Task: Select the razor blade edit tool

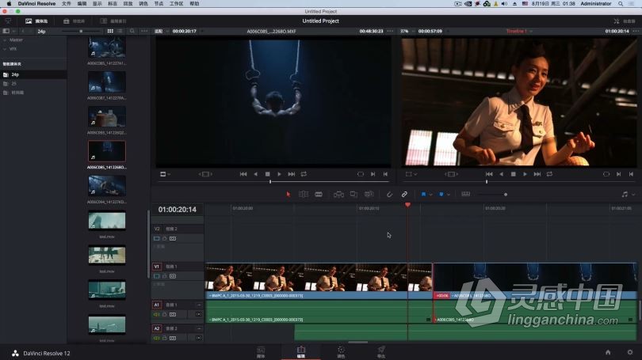Action: tap(319, 195)
